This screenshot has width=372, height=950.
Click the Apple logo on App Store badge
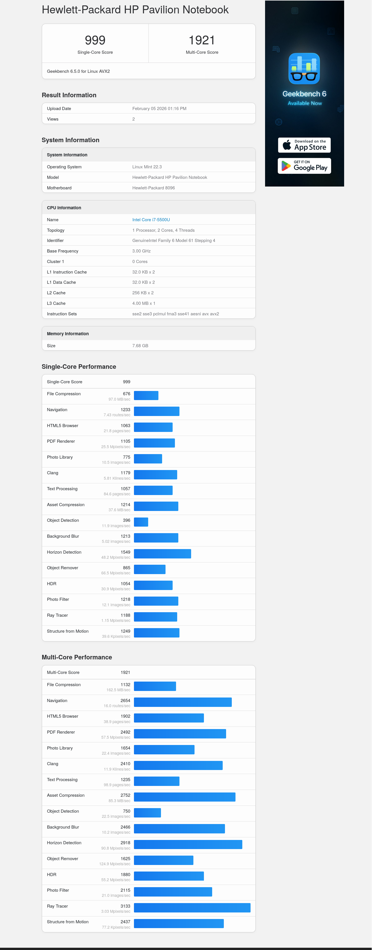[286, 145]
